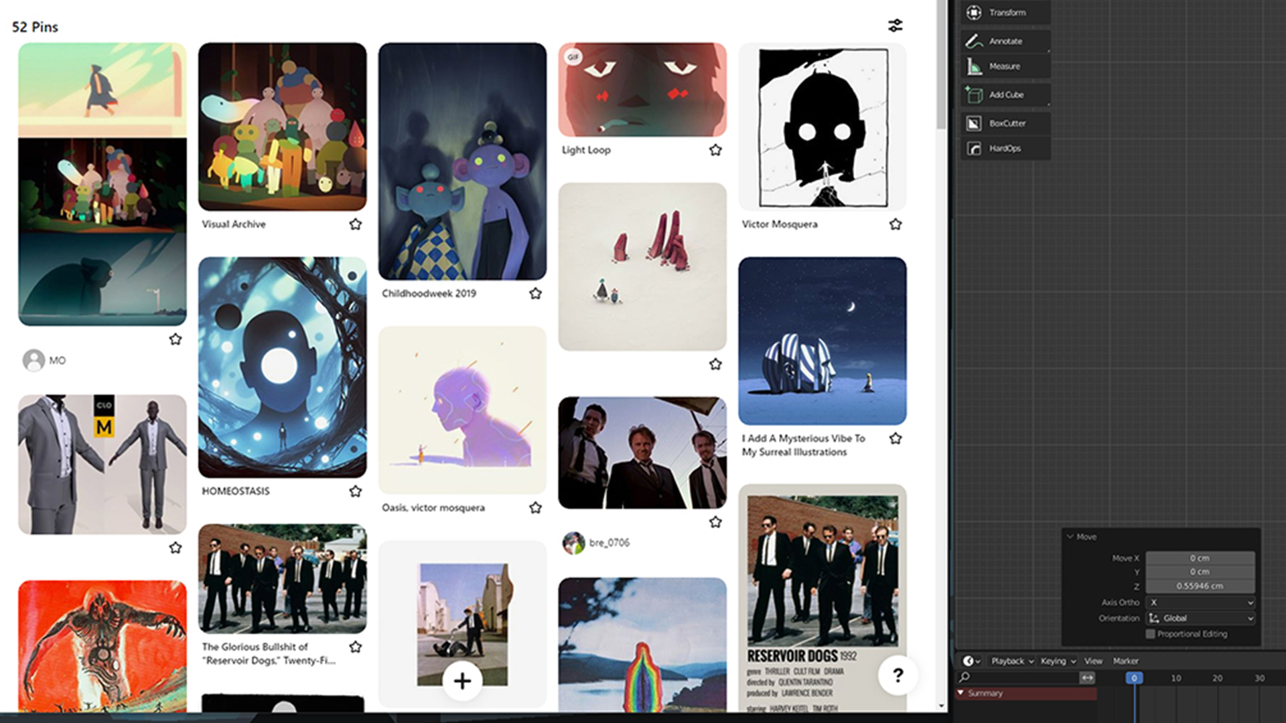Open the Childhoodweek 2019 pin title
Viewport: 1286px width, 723px height.
coord(429,293)
